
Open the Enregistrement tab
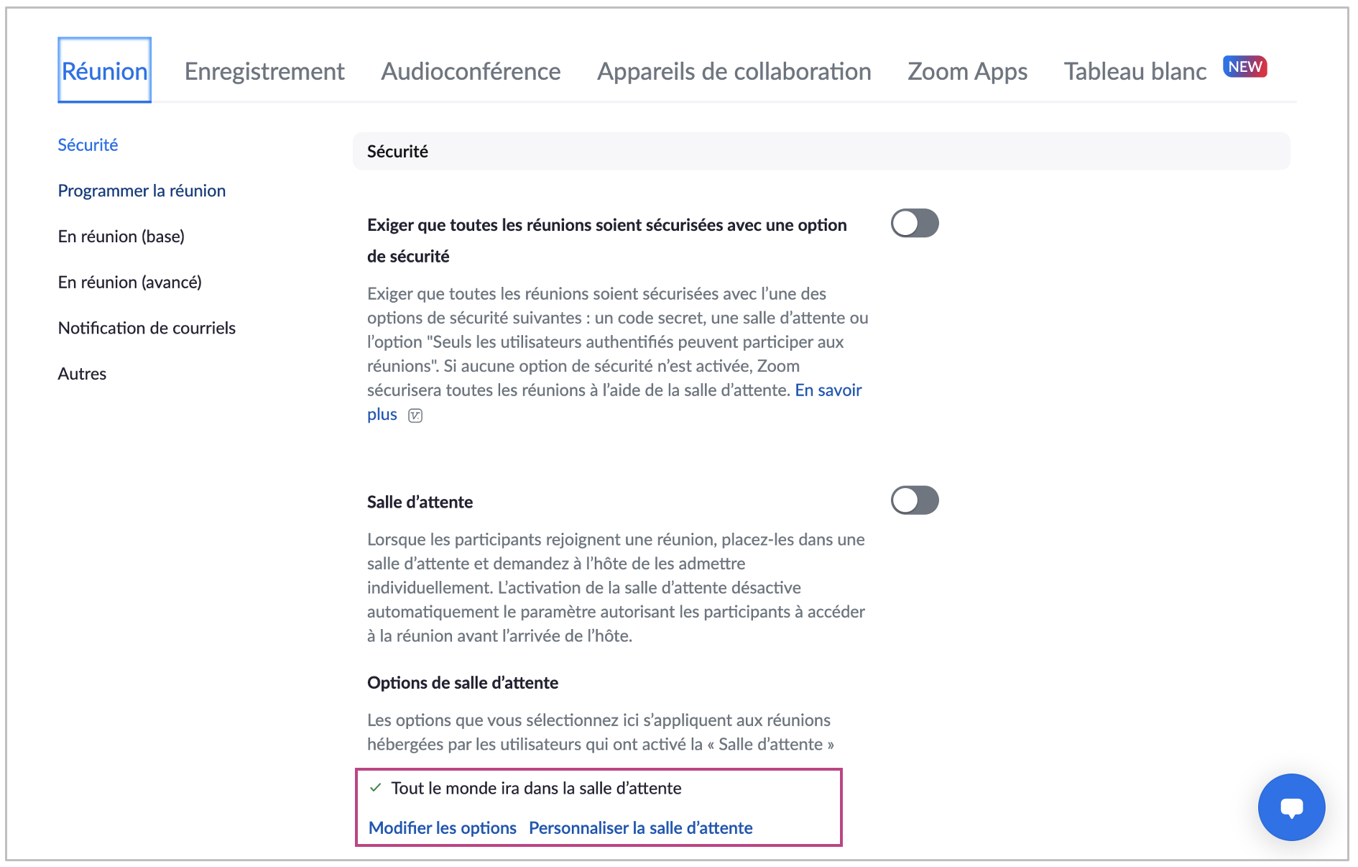click(x=264, y=71)
